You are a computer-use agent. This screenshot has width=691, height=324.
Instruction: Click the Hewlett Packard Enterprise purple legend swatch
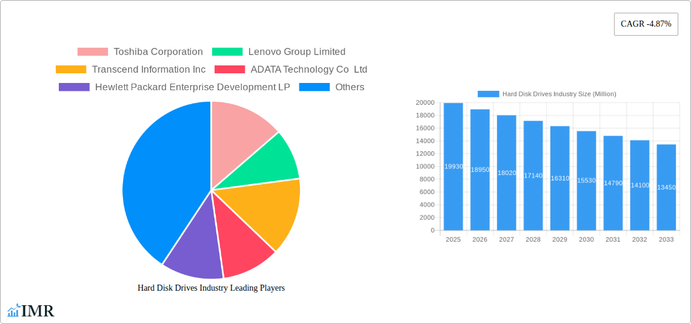coord(74,87)
